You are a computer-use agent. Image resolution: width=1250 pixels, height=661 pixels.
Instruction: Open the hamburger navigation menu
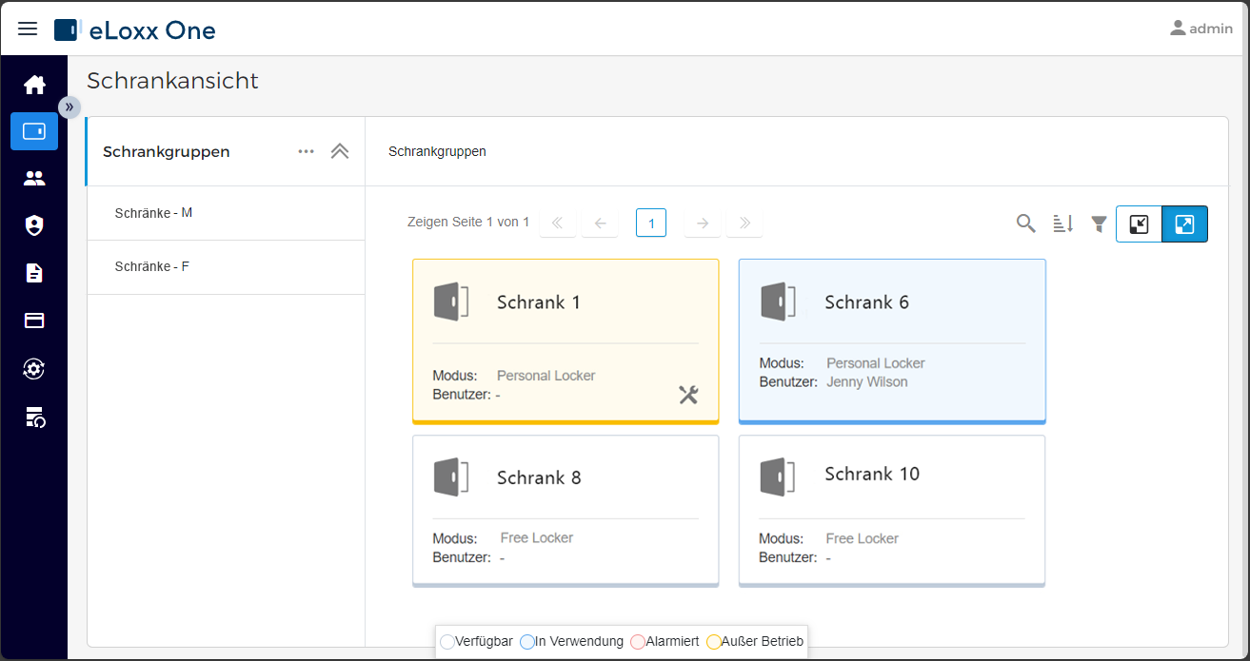(x=28, y=29)
